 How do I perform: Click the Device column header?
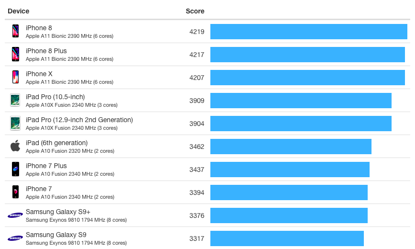(18, 11)
